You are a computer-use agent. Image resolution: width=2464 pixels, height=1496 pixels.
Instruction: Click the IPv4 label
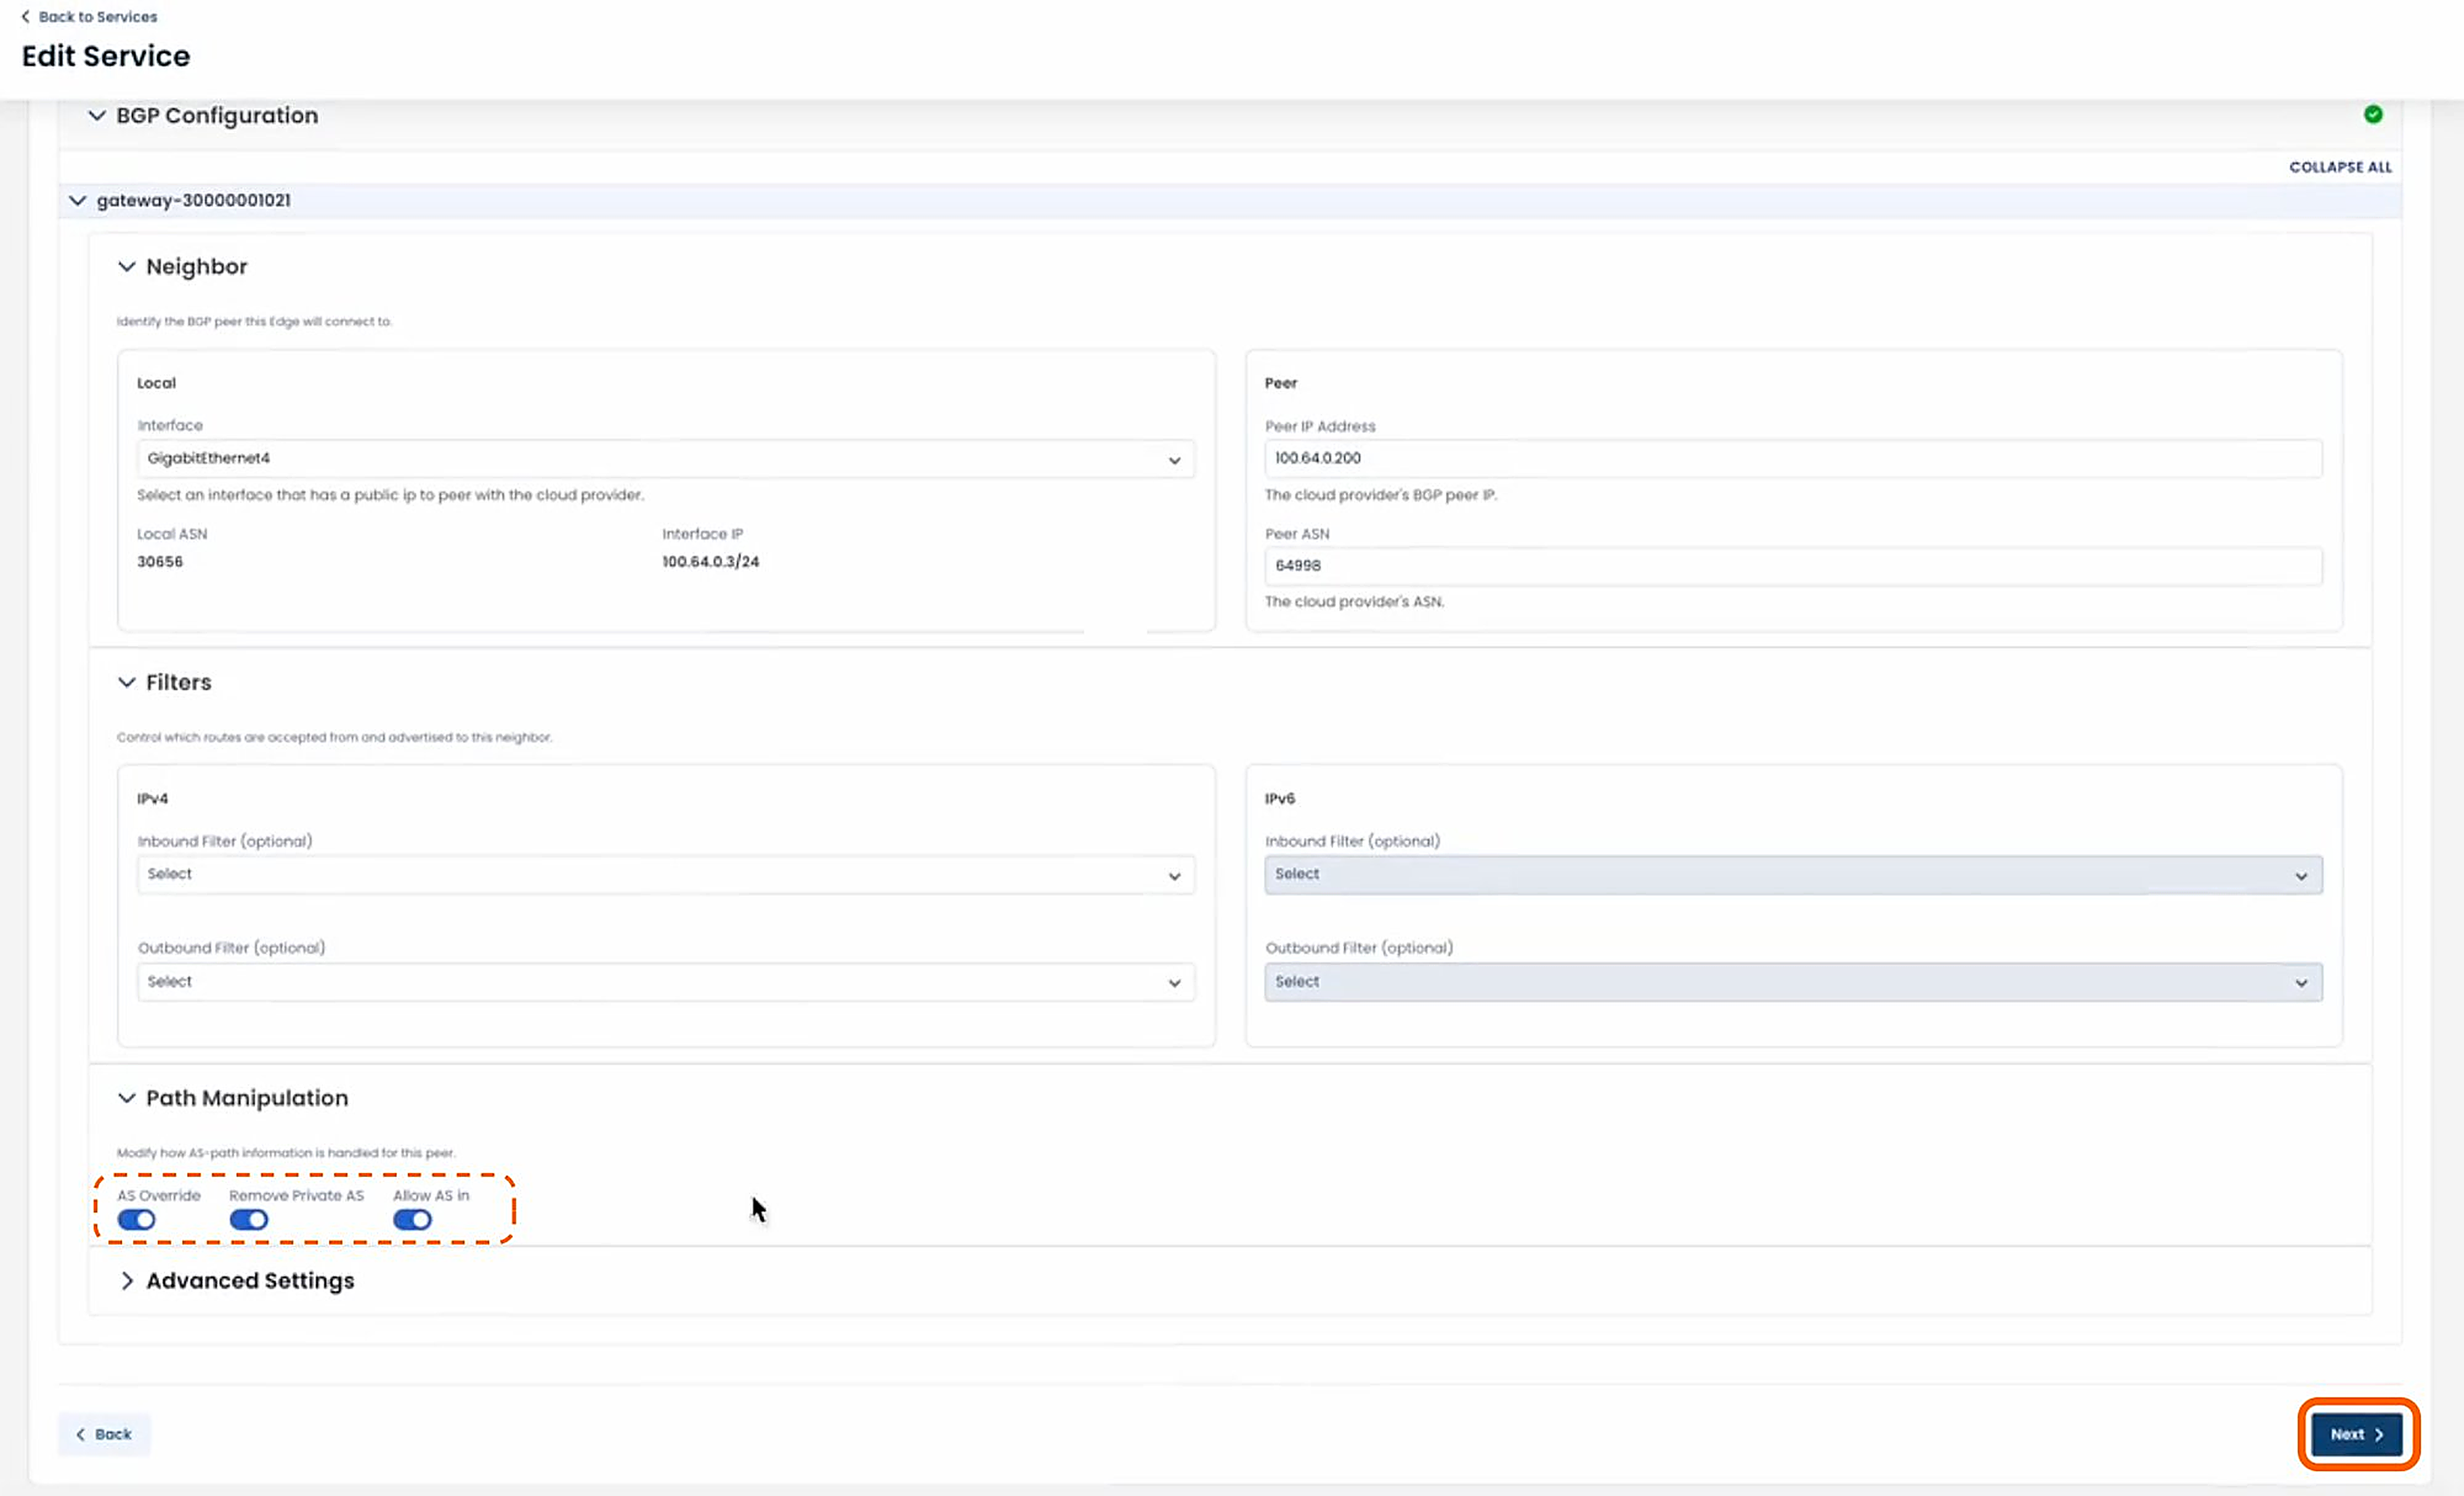coord(152,799)
